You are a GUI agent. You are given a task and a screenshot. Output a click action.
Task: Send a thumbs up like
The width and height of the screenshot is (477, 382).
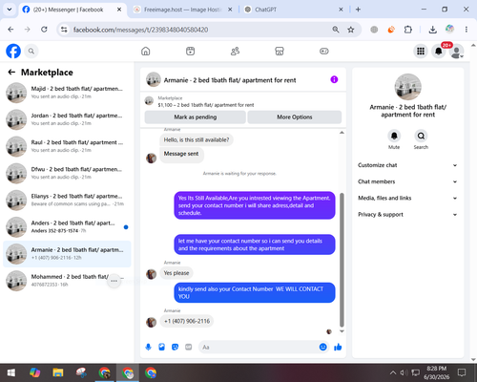tap(338, 347)
